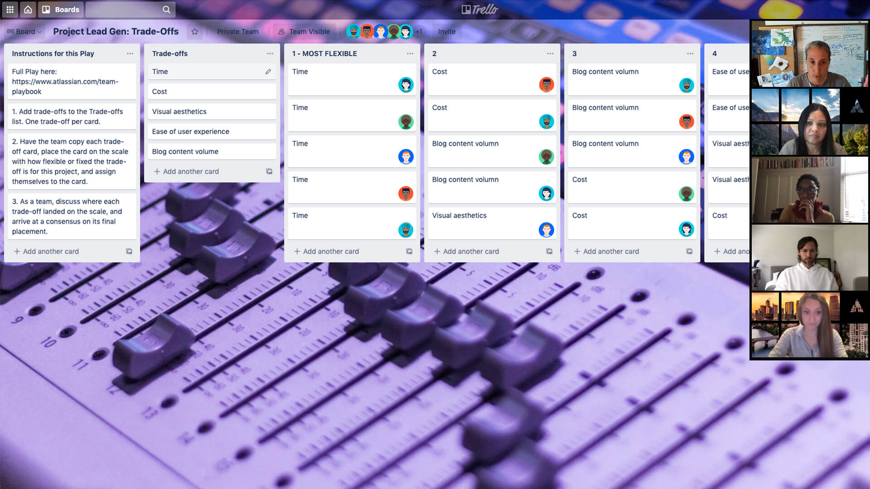Click the Atlassian playbook link in instructions

65,86
